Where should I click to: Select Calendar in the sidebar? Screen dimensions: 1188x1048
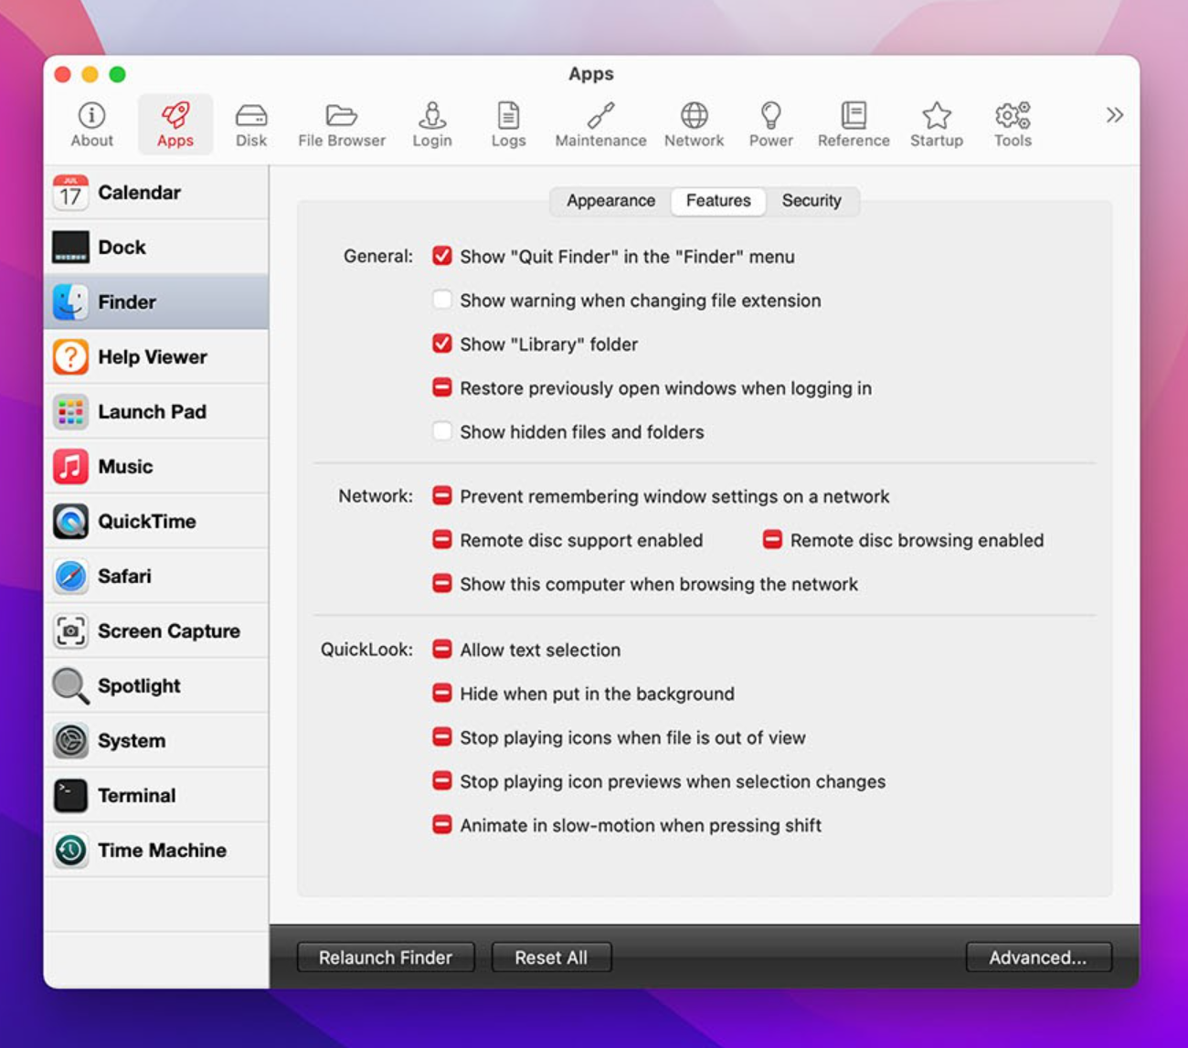(x=156, y=193)
